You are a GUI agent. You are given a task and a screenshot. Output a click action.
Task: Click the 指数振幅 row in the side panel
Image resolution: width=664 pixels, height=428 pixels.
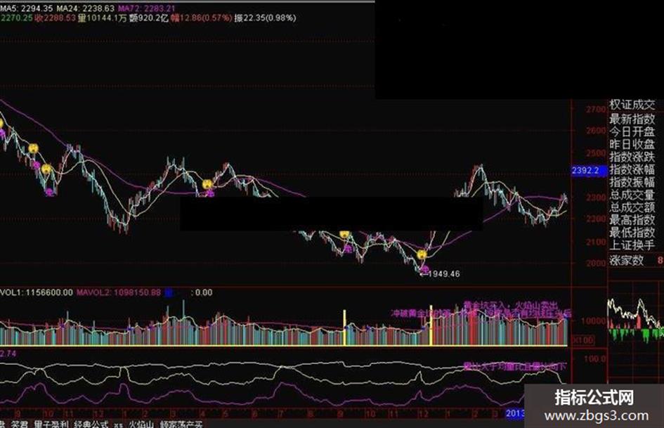pos(632,182)
